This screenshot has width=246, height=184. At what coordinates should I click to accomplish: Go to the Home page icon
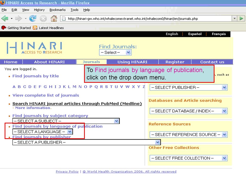click(54, 19)
